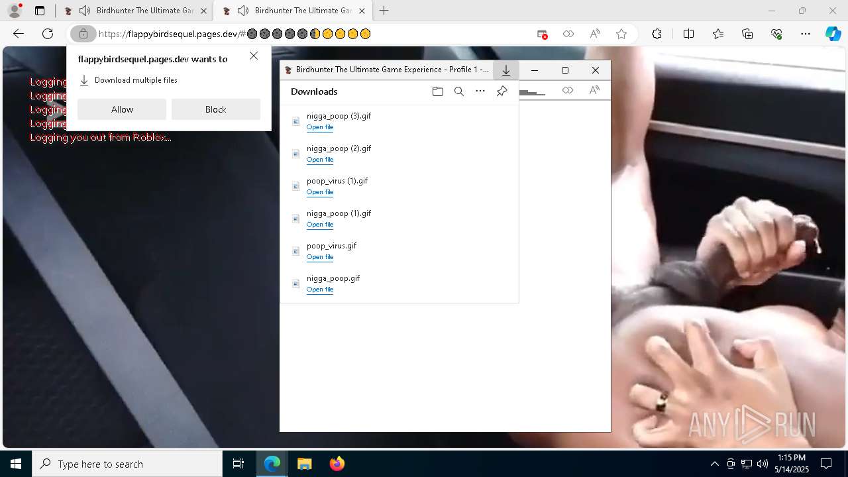Go back to the previous page
Image resolution: width=848 pixels, height=477 pixels.
[x=19, y=34]
